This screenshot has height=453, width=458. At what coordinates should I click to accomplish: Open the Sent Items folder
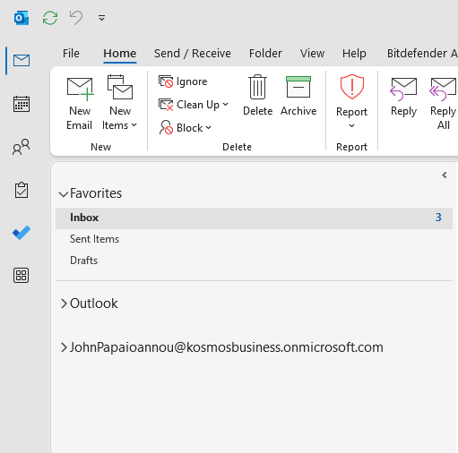254,239
